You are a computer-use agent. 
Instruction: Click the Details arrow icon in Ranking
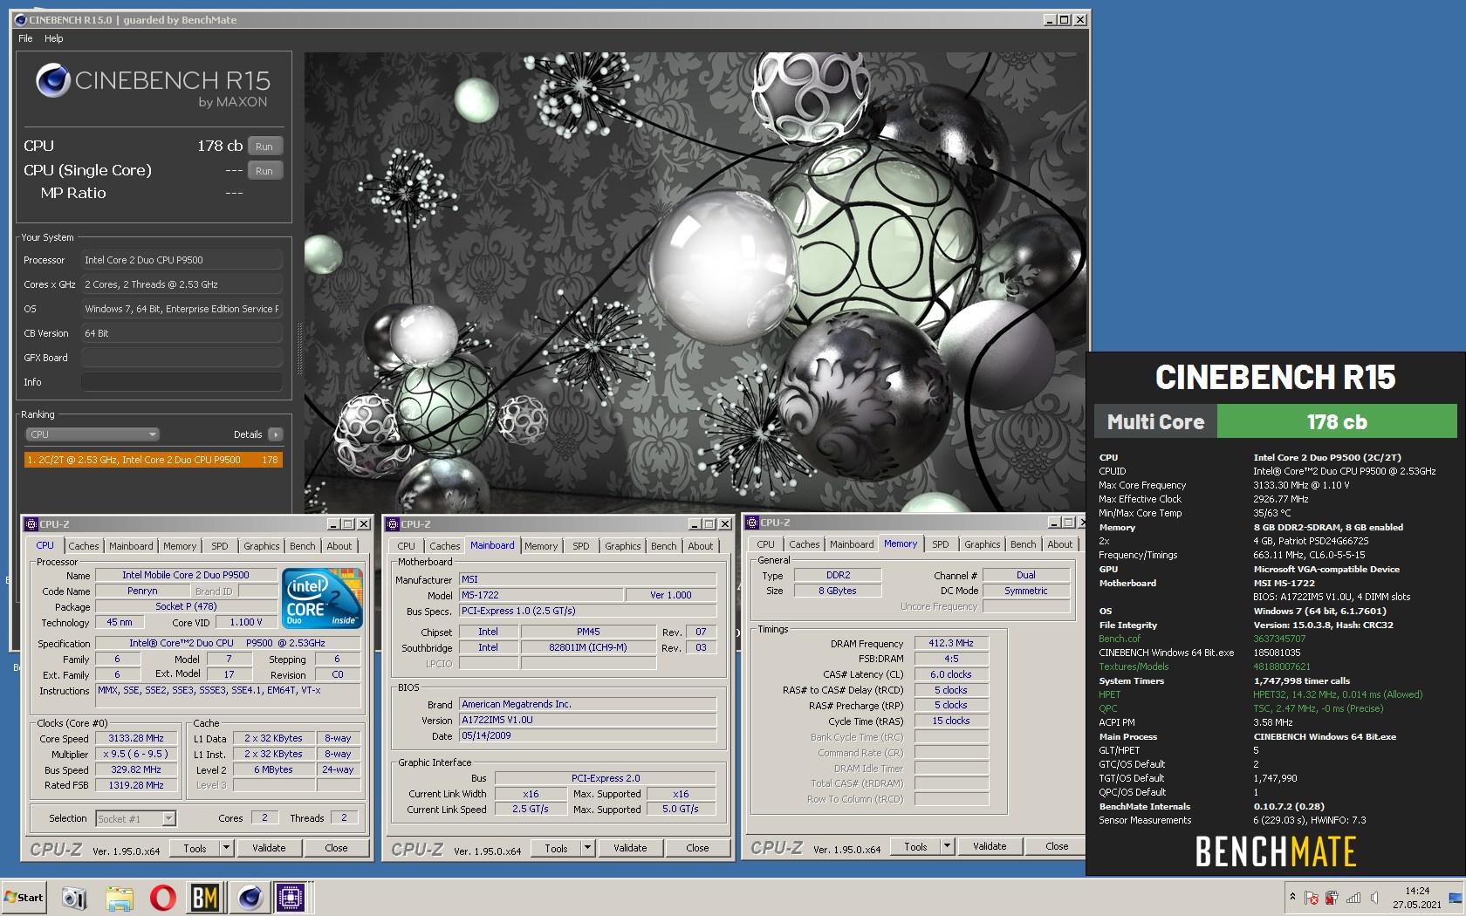tap(276, 434)
